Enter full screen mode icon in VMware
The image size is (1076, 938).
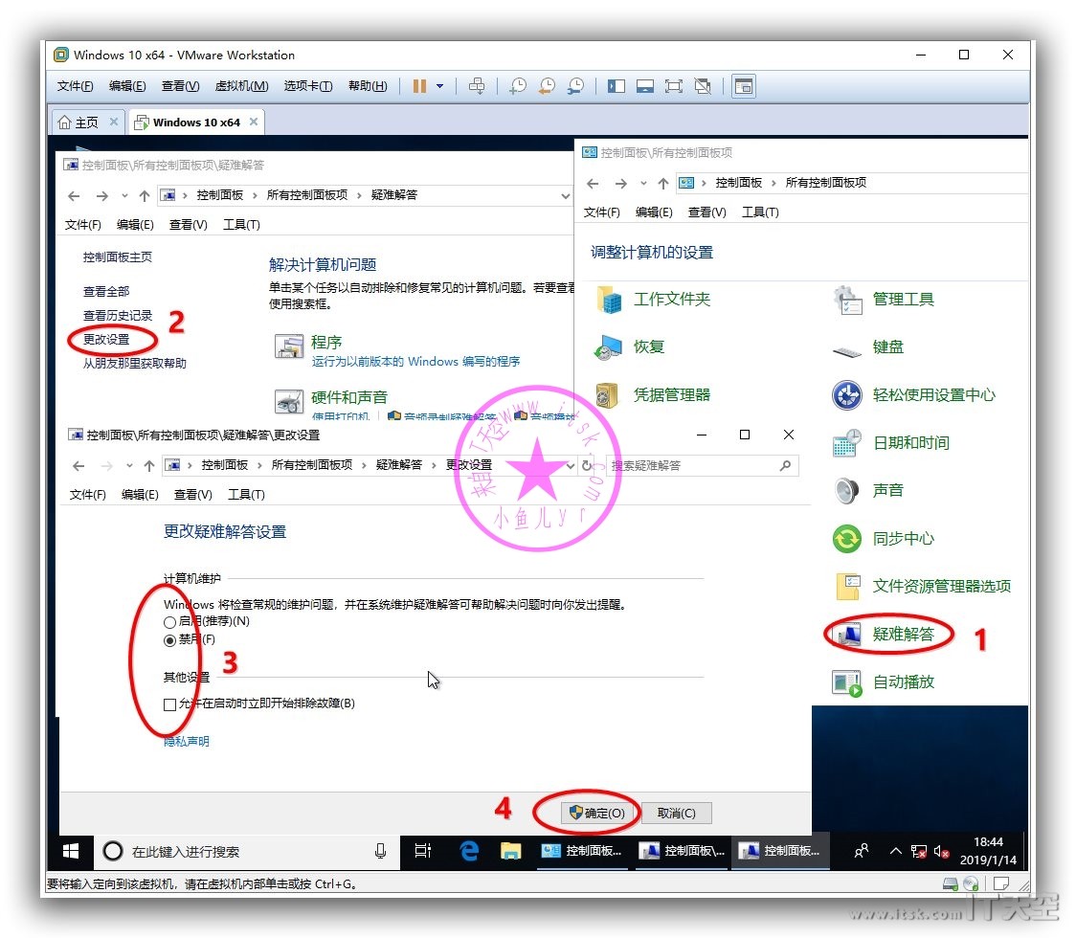coord(674,86)
